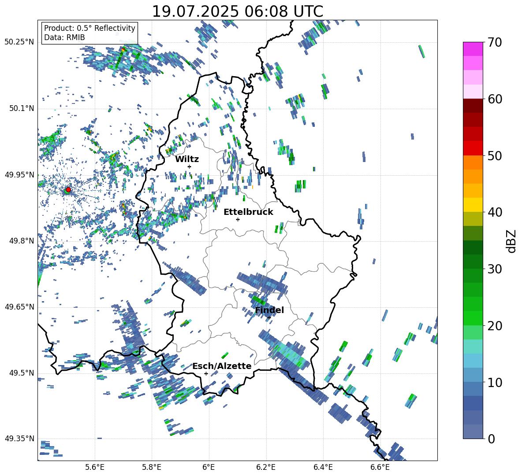The width and height of the screenshot is (522, 476).
Task: Click the 49.5°N latitude label
Action: 21,373
